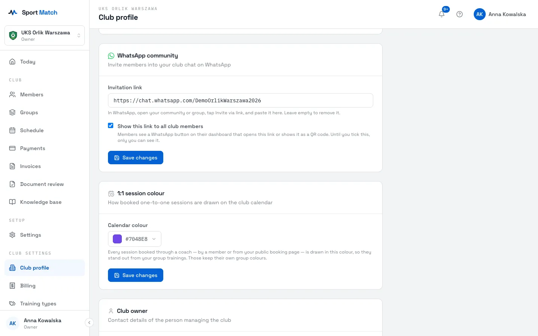Open Schedule via its calendar icon

(x=12, y=130)
